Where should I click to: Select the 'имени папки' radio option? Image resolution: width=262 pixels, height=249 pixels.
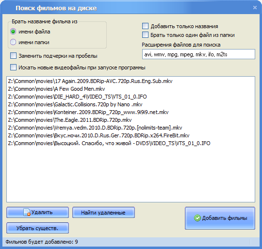coord(13,42)
